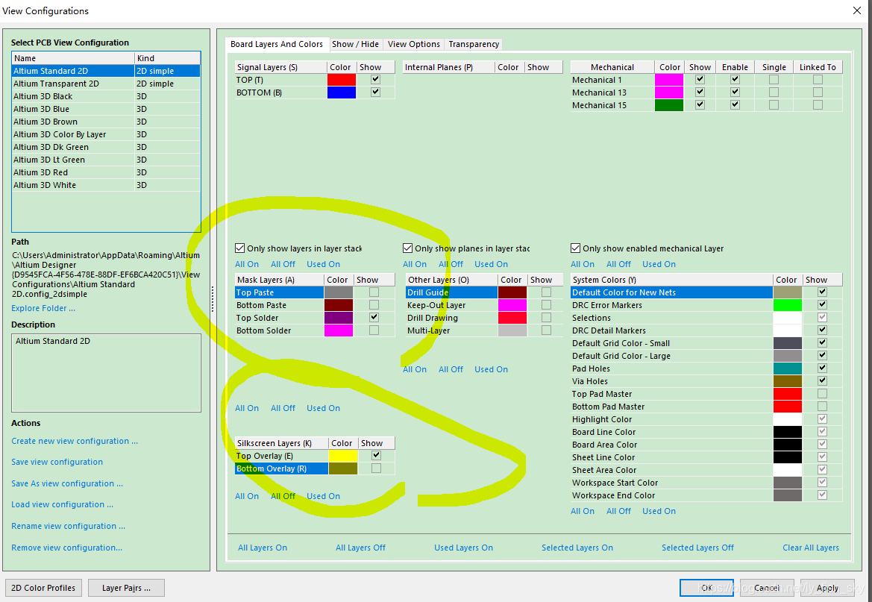Viewport: 872px width, 602px height.
Task: Uncheck Show for DRC Error Markers
Action: pyautogui.click(x=823, y=305)
